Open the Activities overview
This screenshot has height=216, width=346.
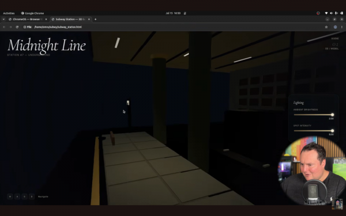9,13
